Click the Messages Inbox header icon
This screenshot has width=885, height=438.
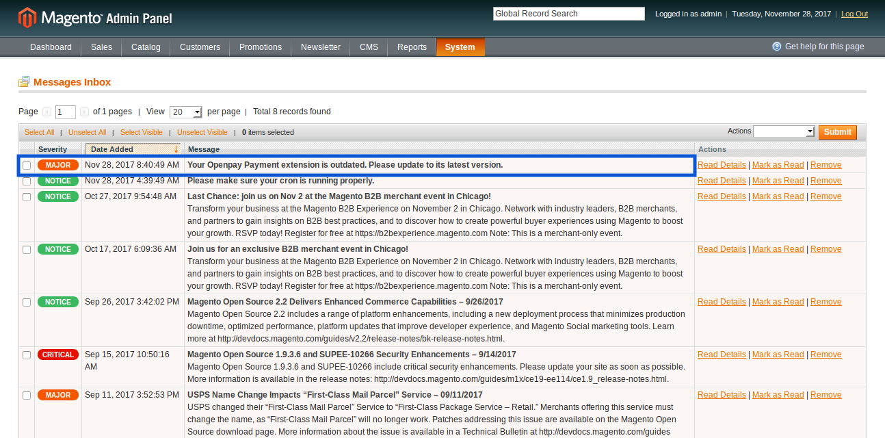coord(24,82)
